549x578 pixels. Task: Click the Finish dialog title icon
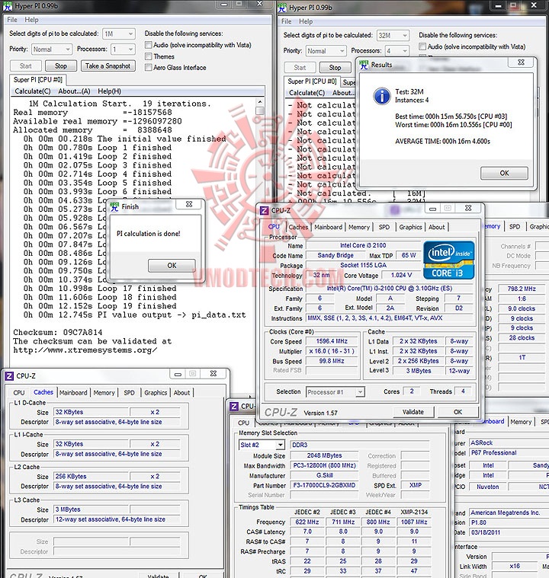(114, 206)
